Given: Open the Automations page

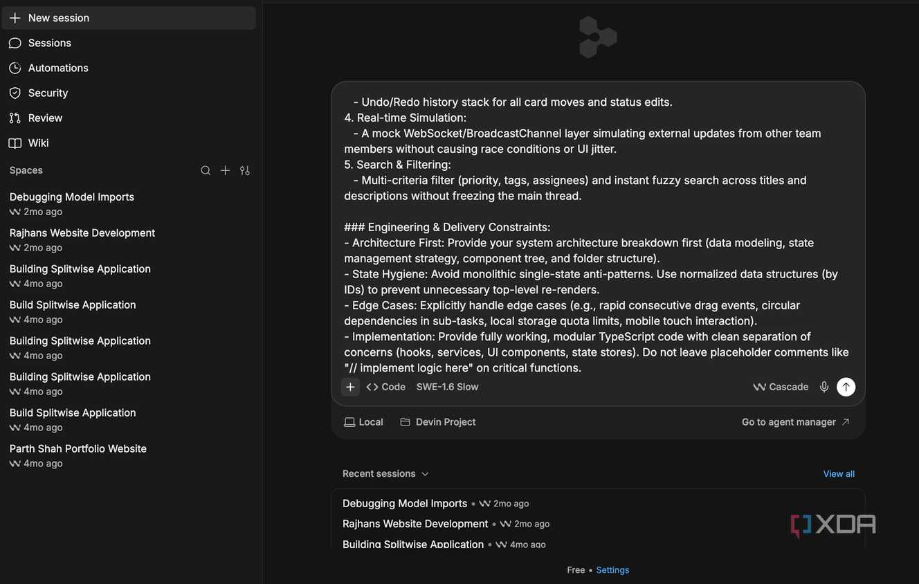Looking at the screenshot, I should pyautogui.click(x=129, y=68).
